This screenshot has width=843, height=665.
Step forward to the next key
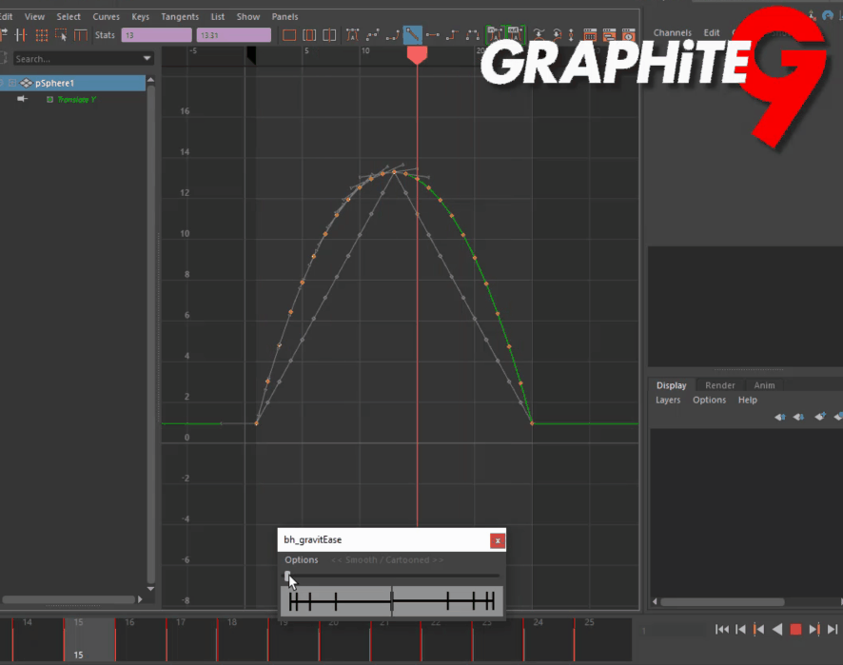click(x=814, y=629)
